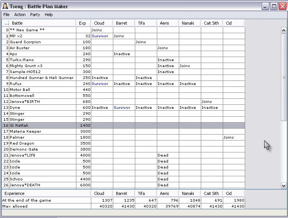288x218 pixels.
Task: Click the Cait Sith header in battle table
Action: 212,23
